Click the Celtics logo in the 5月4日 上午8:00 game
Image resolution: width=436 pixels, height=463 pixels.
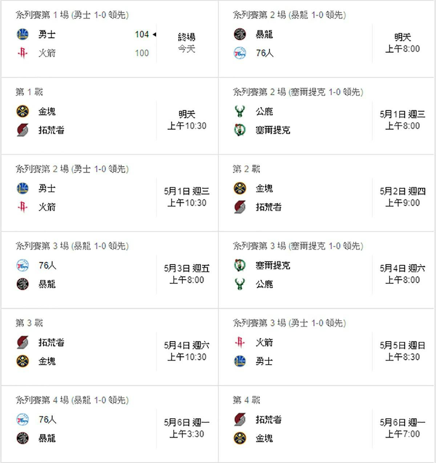240,265
